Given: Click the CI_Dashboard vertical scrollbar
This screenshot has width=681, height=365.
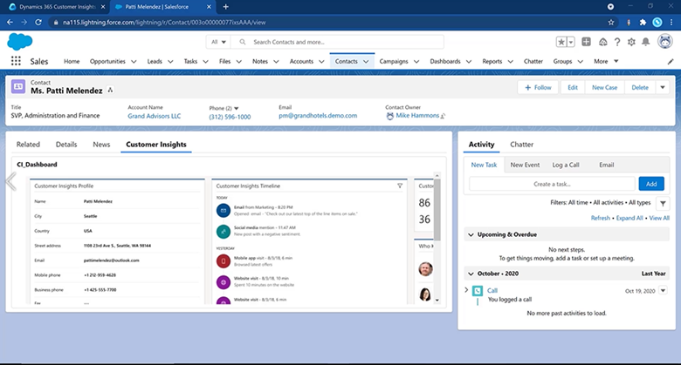Looking at the screenshot, I should [x=437, y=210].
